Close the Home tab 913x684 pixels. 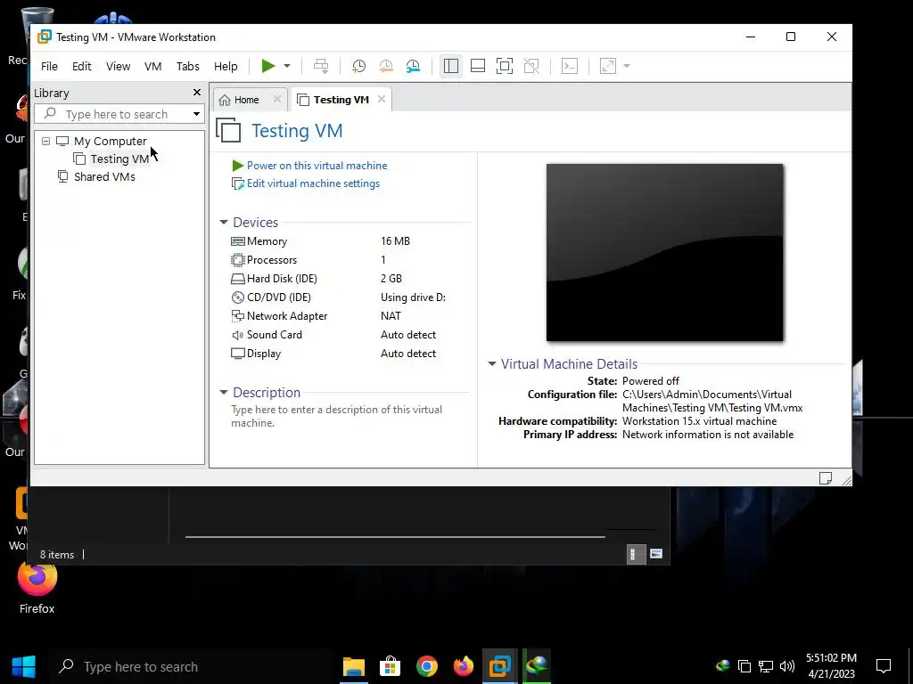(277, 100)
